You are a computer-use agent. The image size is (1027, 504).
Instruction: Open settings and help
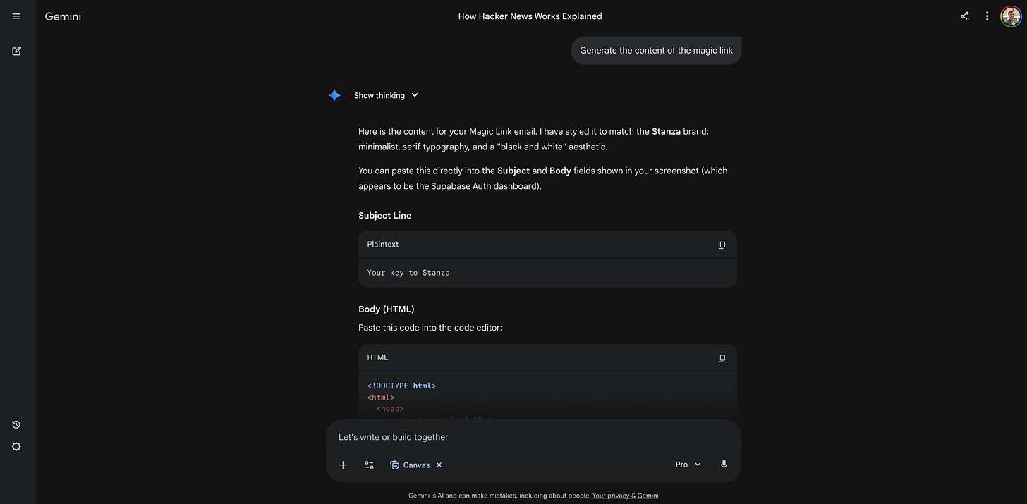pyautogui.click(x=16, y=446)
